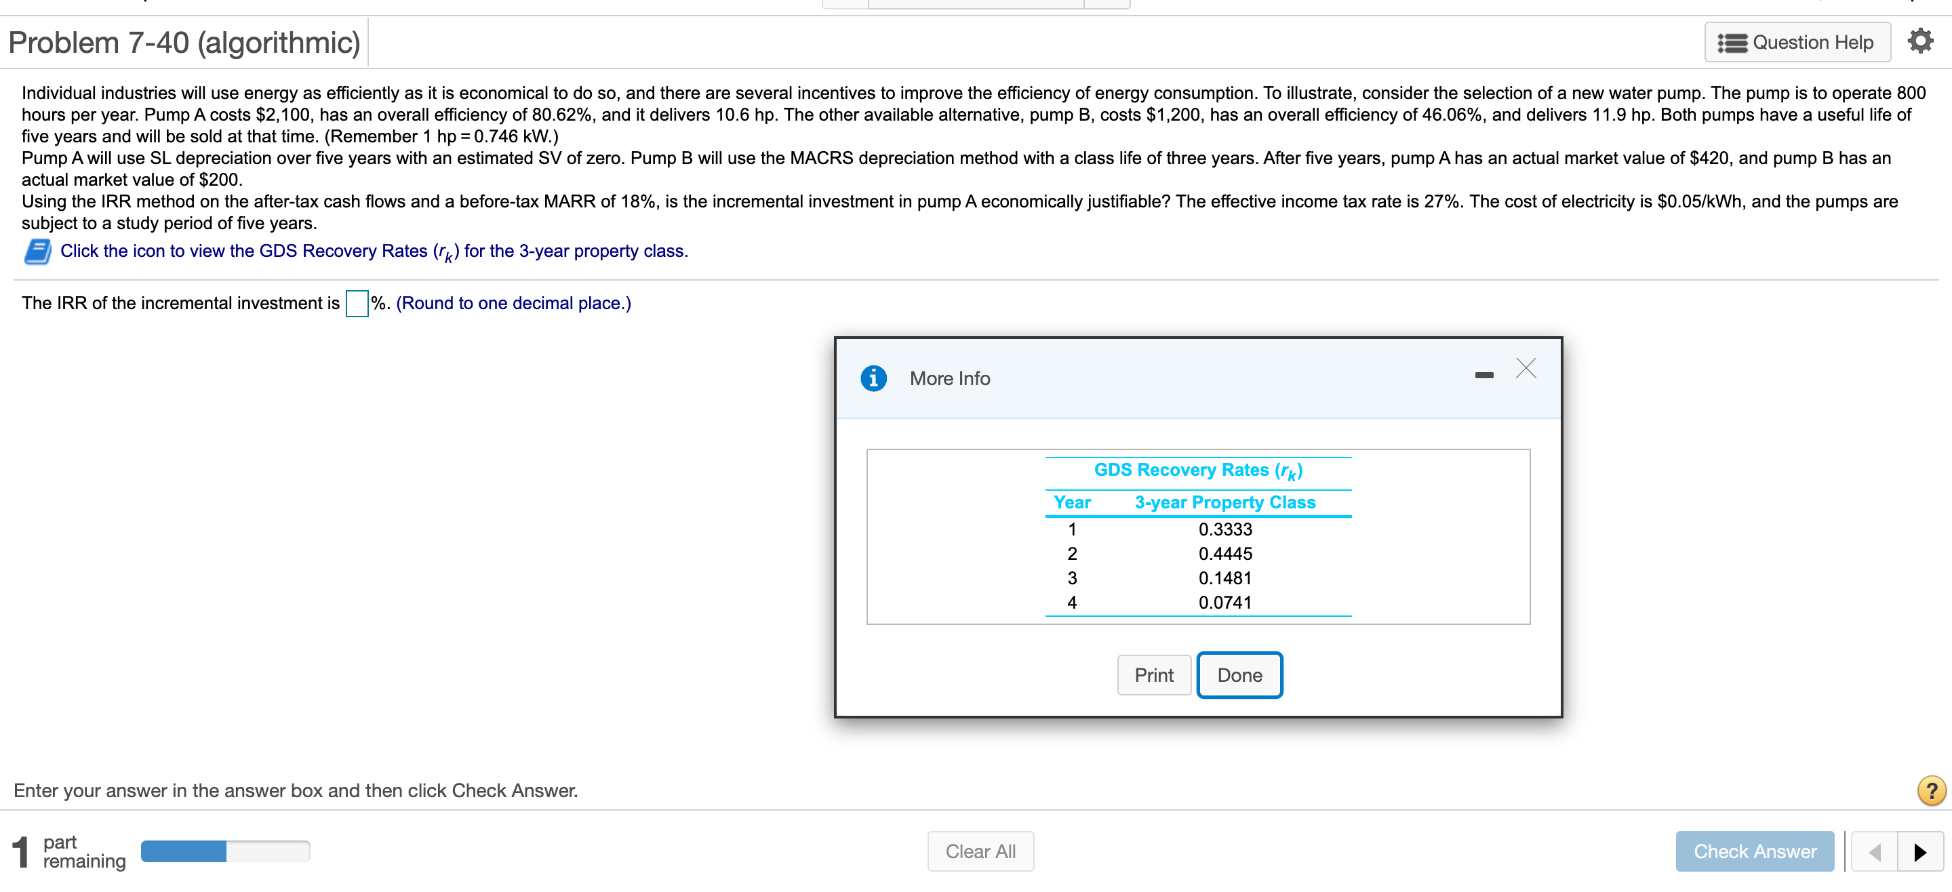Click the More Info title bar
The image size is (1952, 892).
coord(949,378)
